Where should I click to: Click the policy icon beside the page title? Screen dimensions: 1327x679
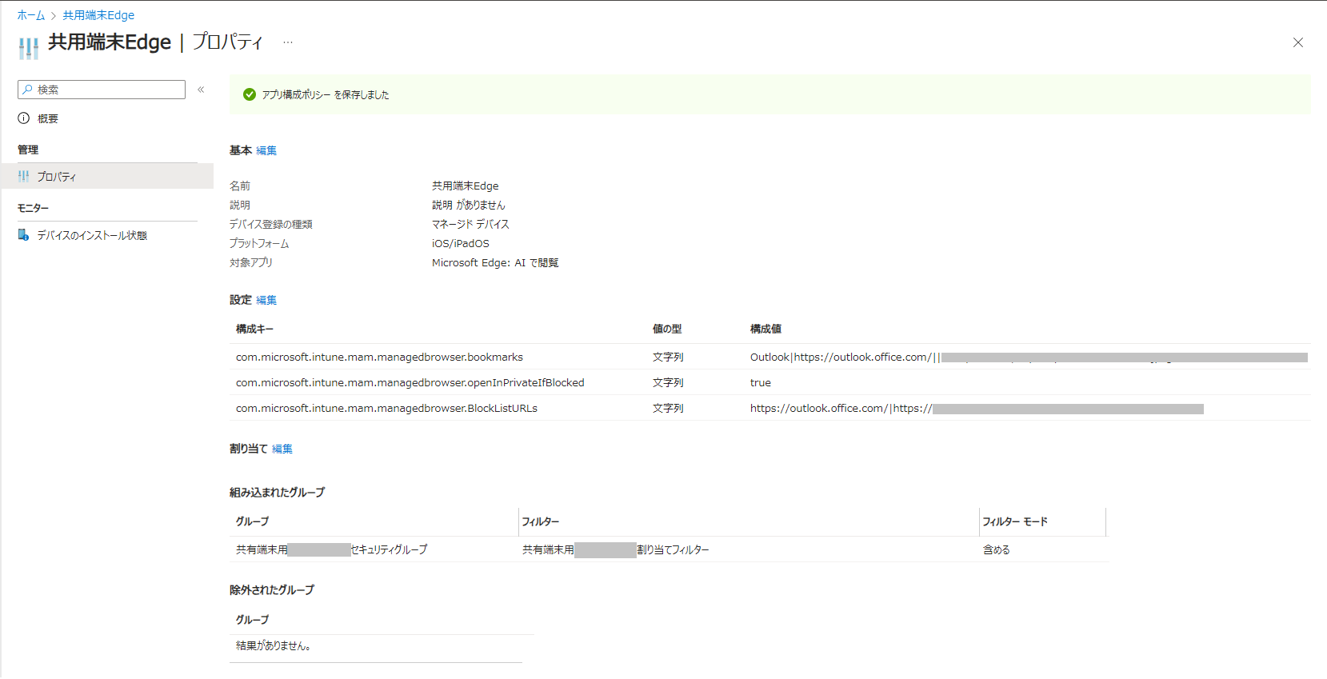tap(28, 48)
